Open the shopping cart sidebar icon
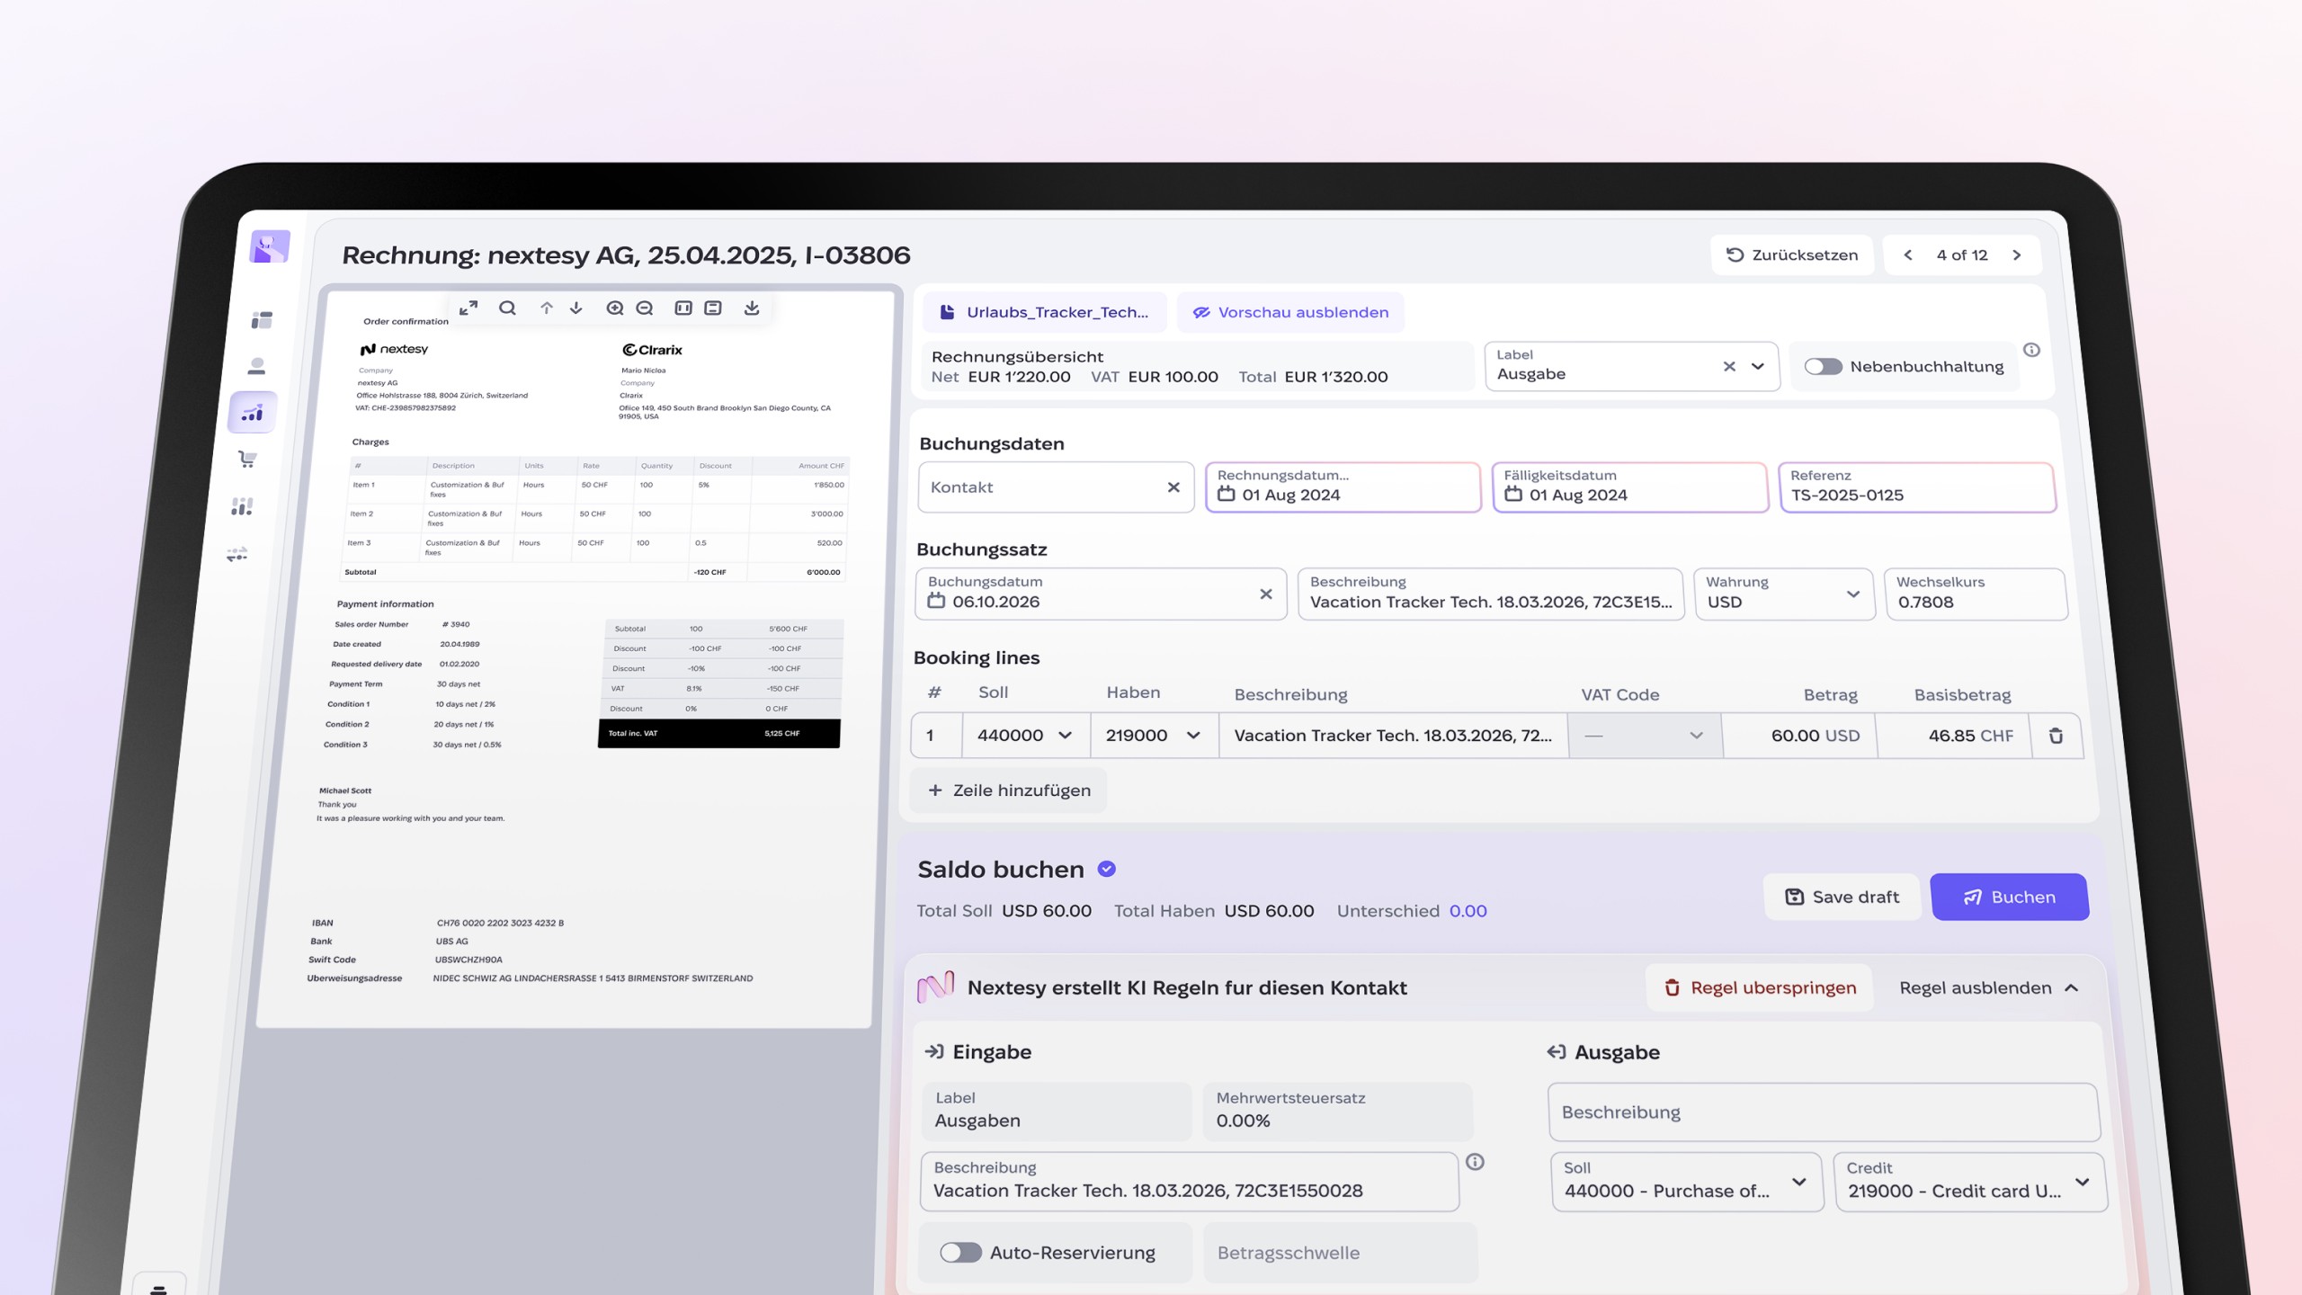2302x1295 pixels. click(x=247, y=460)
